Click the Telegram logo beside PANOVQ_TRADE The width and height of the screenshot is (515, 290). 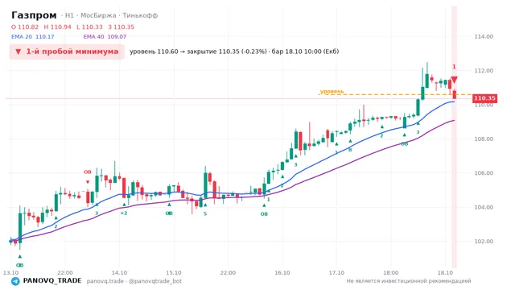pyautogui.click(x=15, y=281)
